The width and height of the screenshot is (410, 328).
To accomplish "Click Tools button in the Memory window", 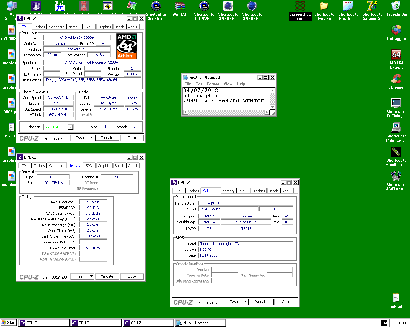I will (80, 276).
